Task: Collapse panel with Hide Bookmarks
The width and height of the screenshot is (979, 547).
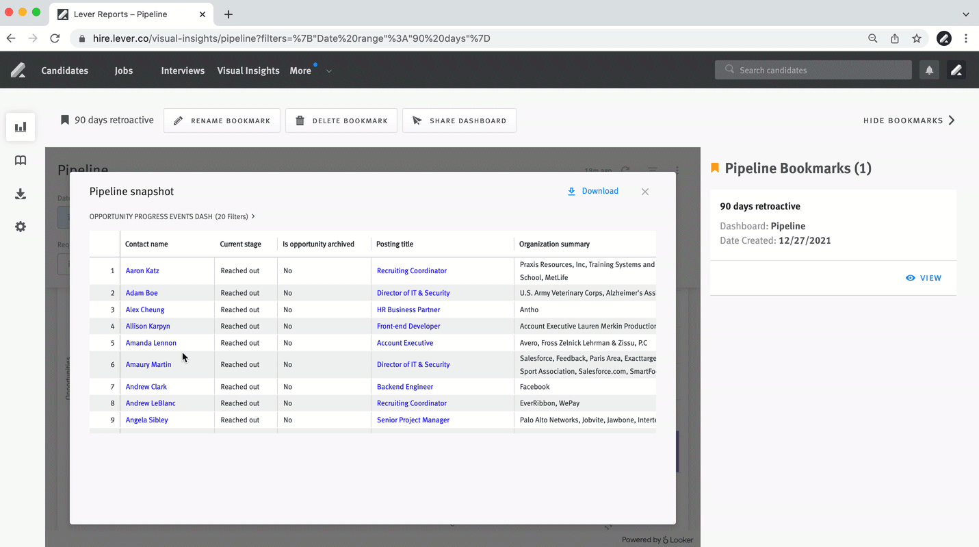Action: point(909,120)
